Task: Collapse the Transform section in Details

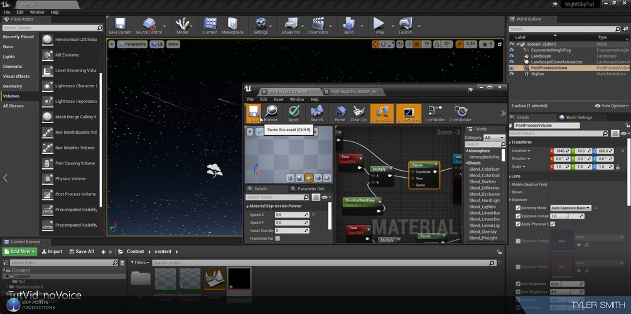Action: (510, 142)
